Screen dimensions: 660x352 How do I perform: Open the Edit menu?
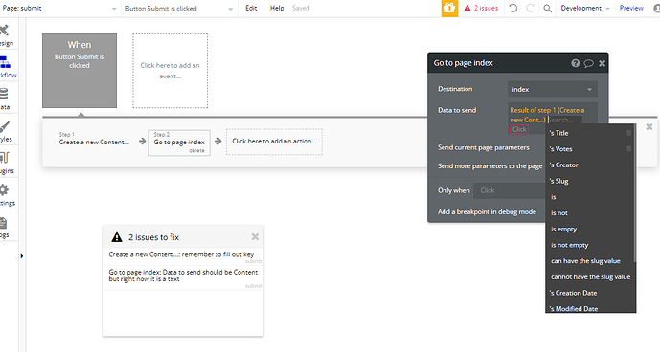pyautogui.click(x=251, y=8)
